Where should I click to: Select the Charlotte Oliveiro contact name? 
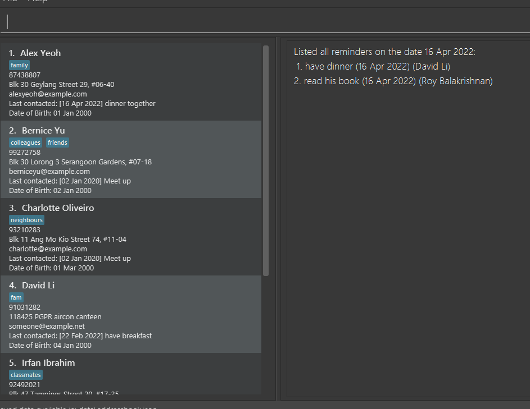point(58,208)
